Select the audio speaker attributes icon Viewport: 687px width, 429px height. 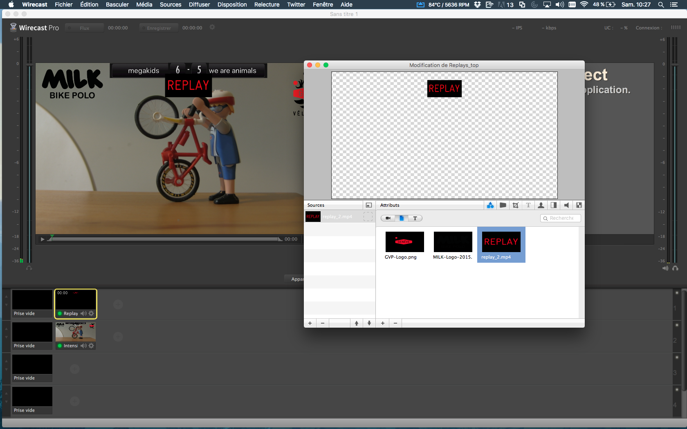pos(566,205)
